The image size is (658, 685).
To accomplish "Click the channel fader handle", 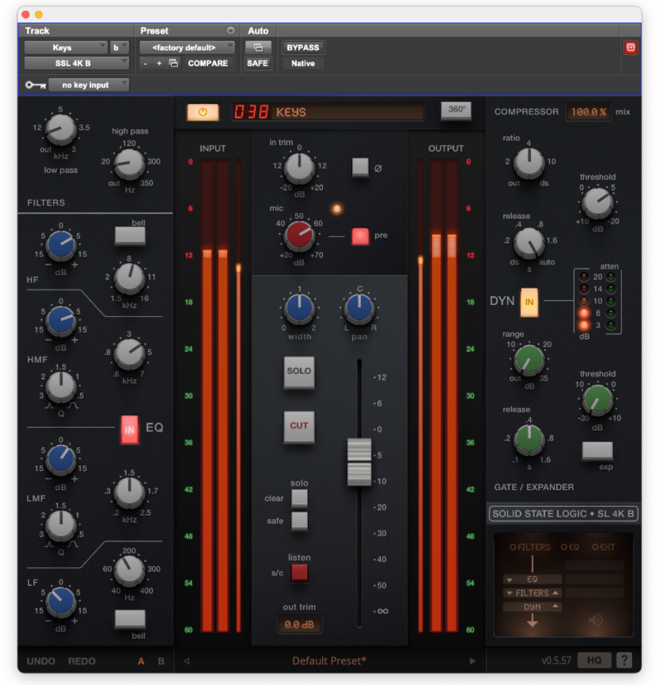I will [359, 462].
